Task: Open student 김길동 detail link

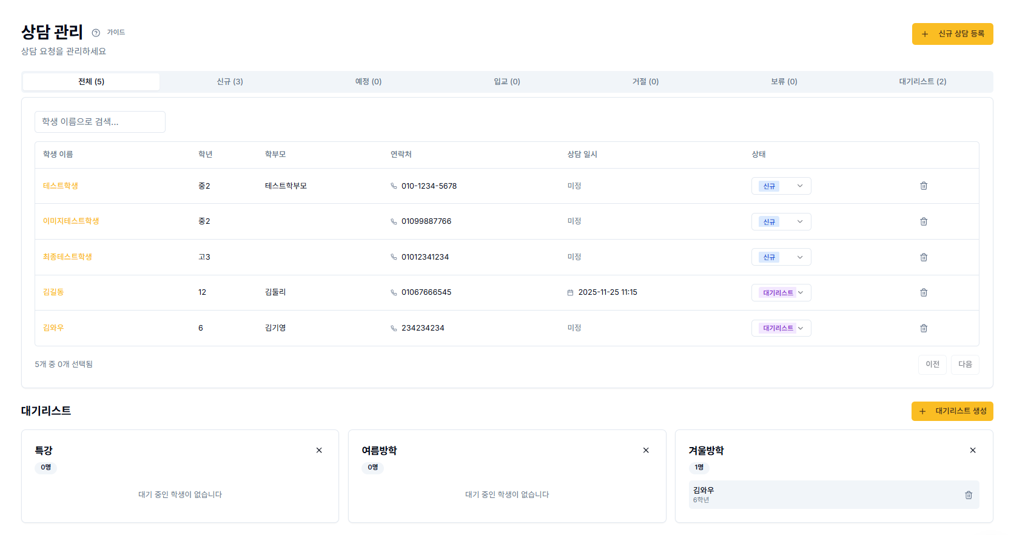Action: click(x=53, y=292)
